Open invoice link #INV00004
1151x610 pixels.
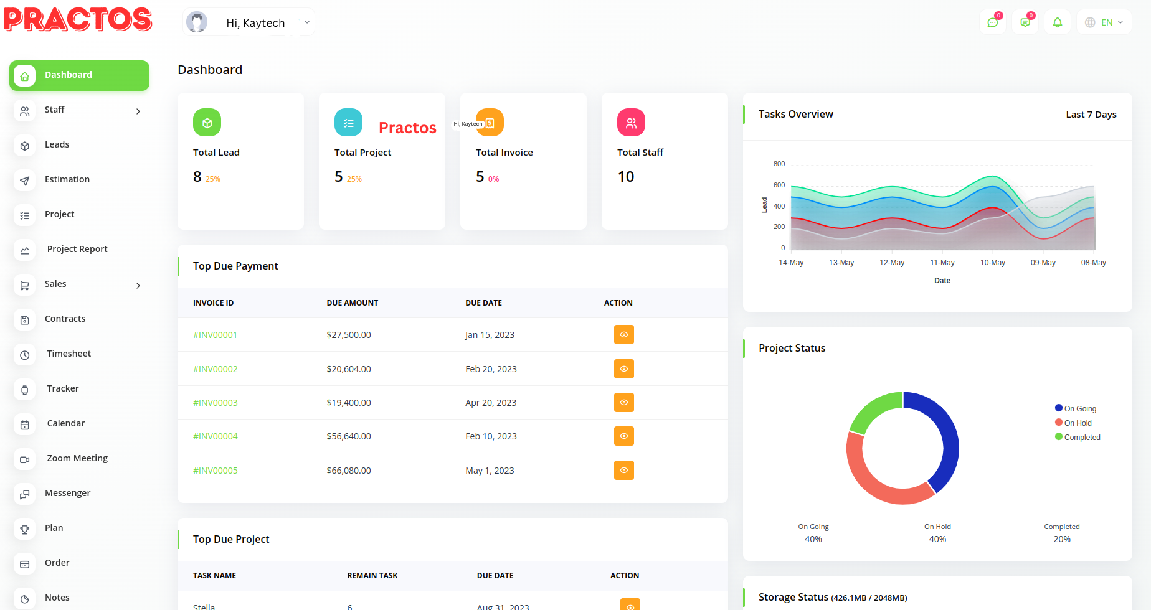216,436
